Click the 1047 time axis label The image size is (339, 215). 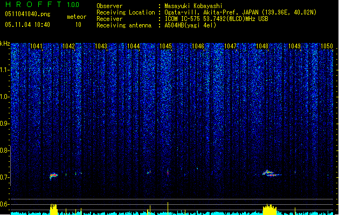pos(230,46)
